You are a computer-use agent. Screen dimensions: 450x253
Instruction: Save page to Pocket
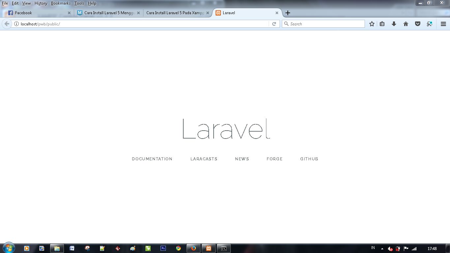pos(418,24)
